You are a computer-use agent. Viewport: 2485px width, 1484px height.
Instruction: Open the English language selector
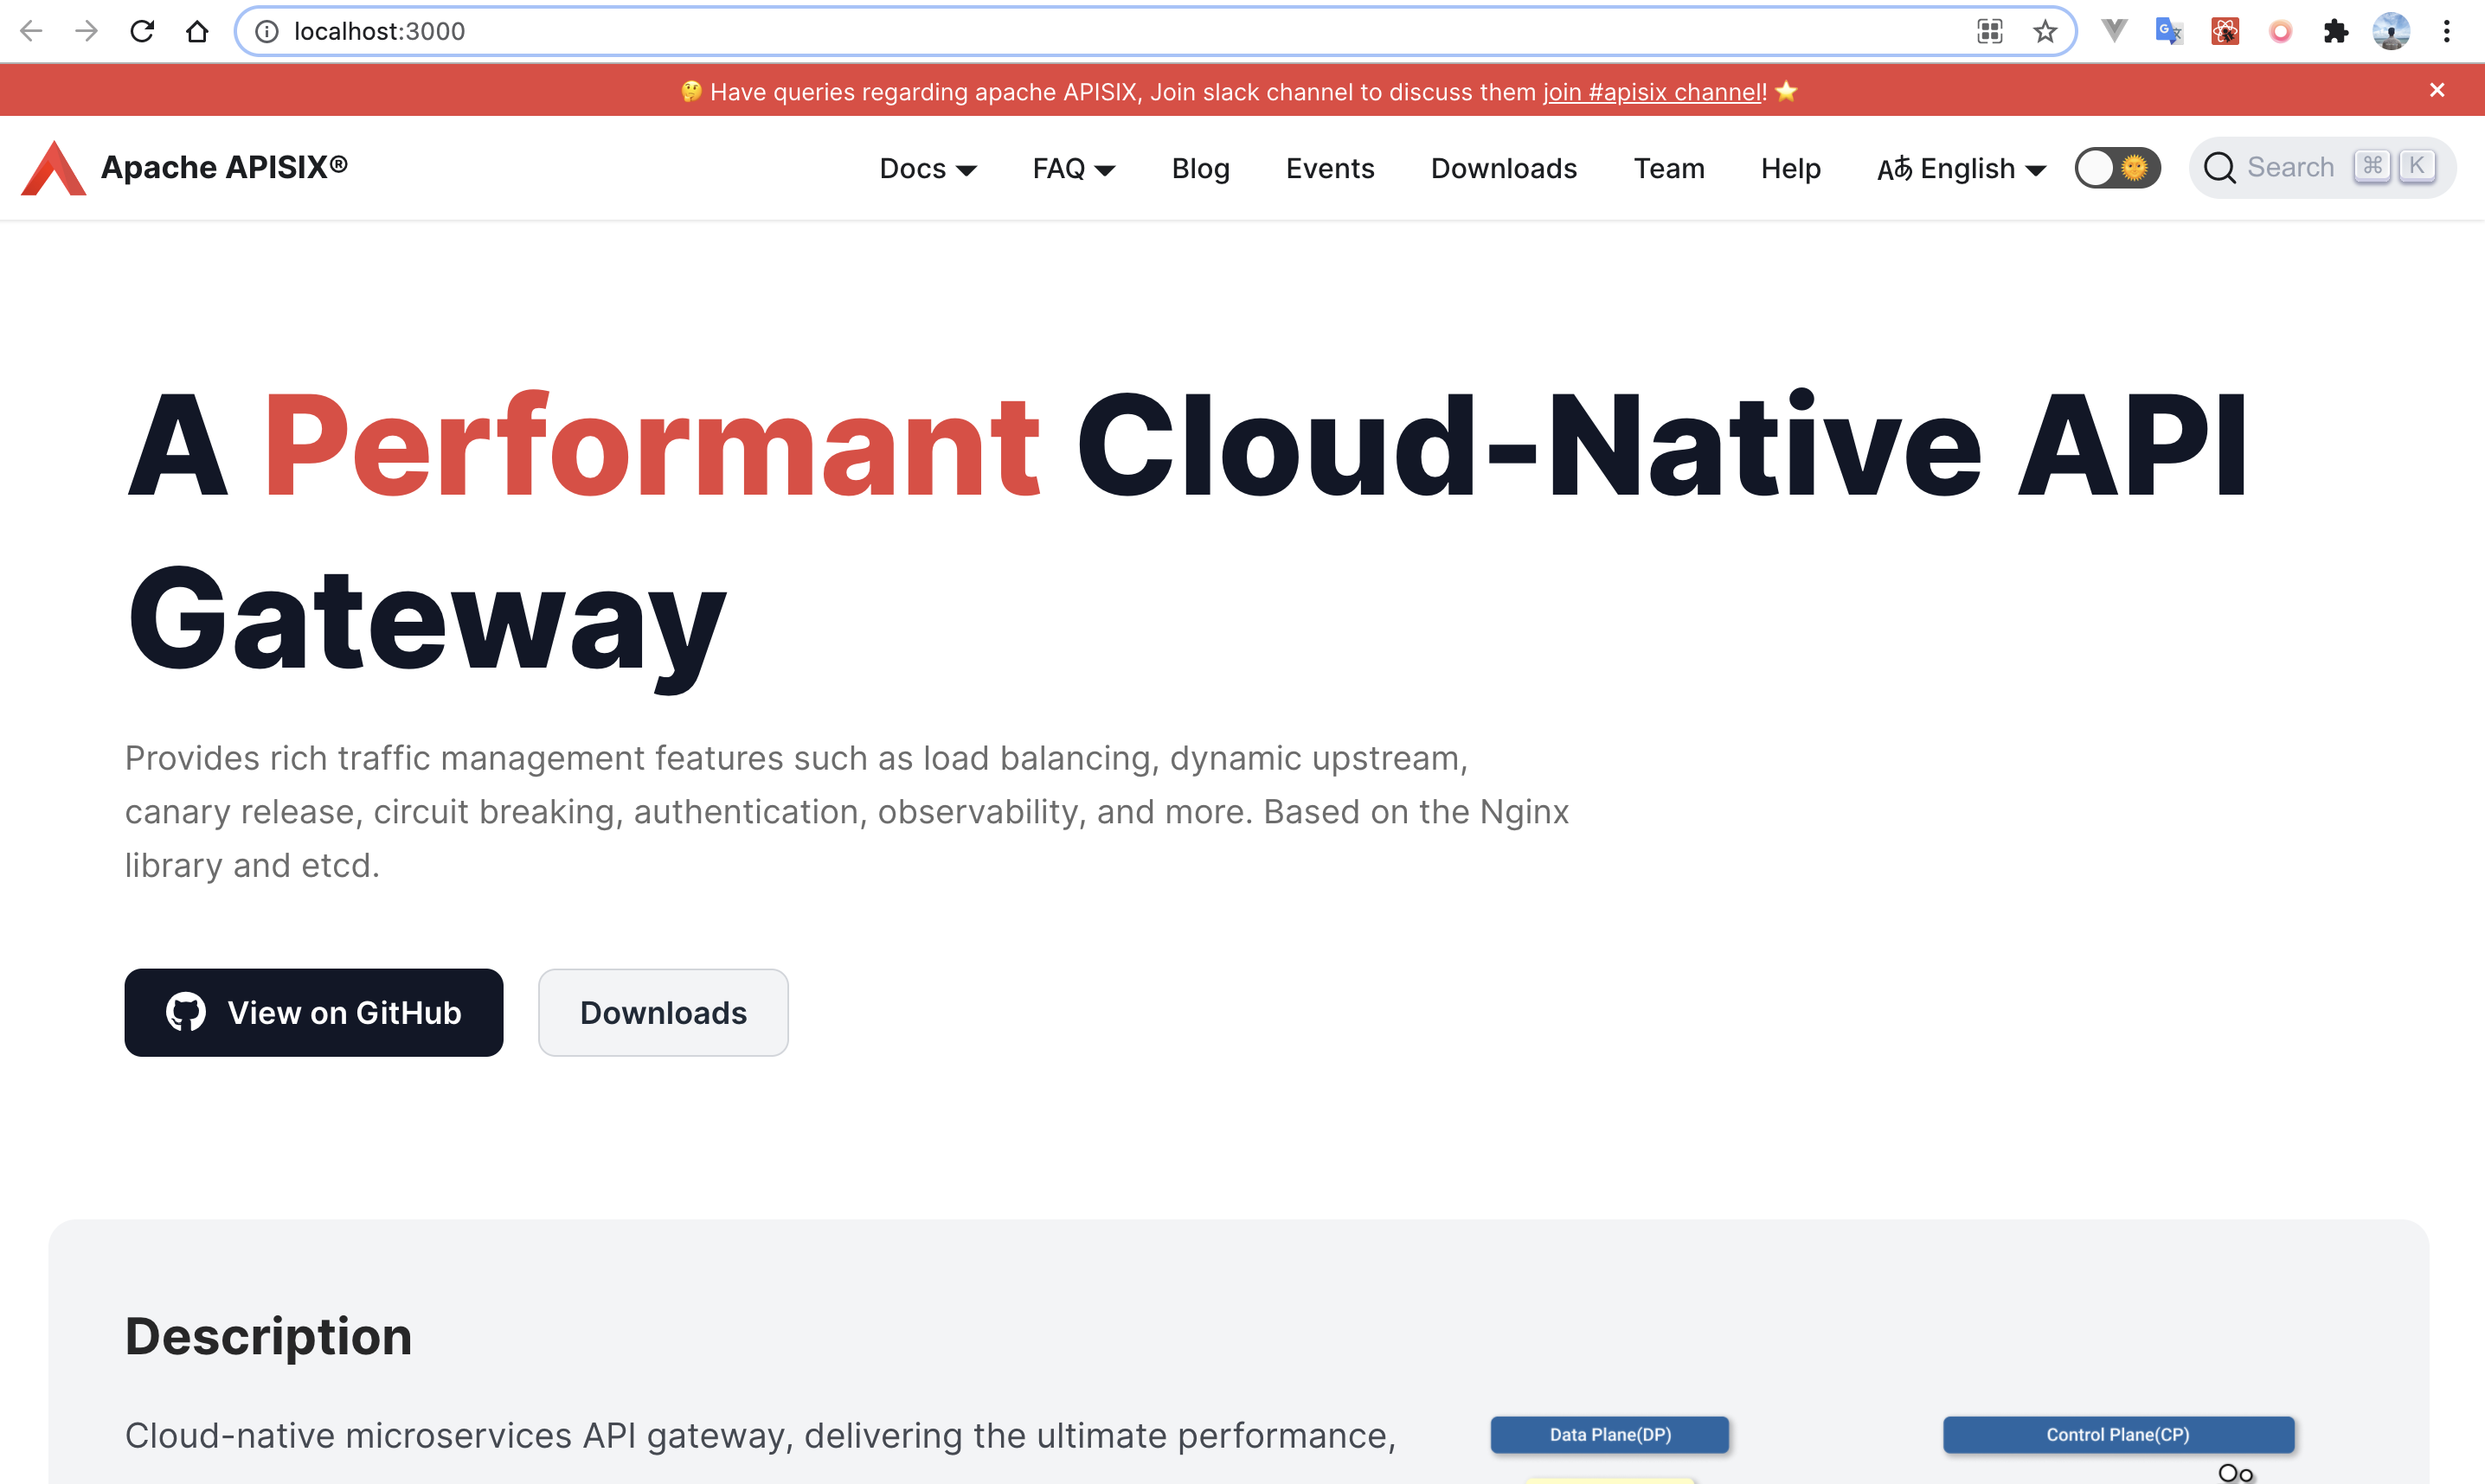pyautogui.click(x=1961, y=168)
